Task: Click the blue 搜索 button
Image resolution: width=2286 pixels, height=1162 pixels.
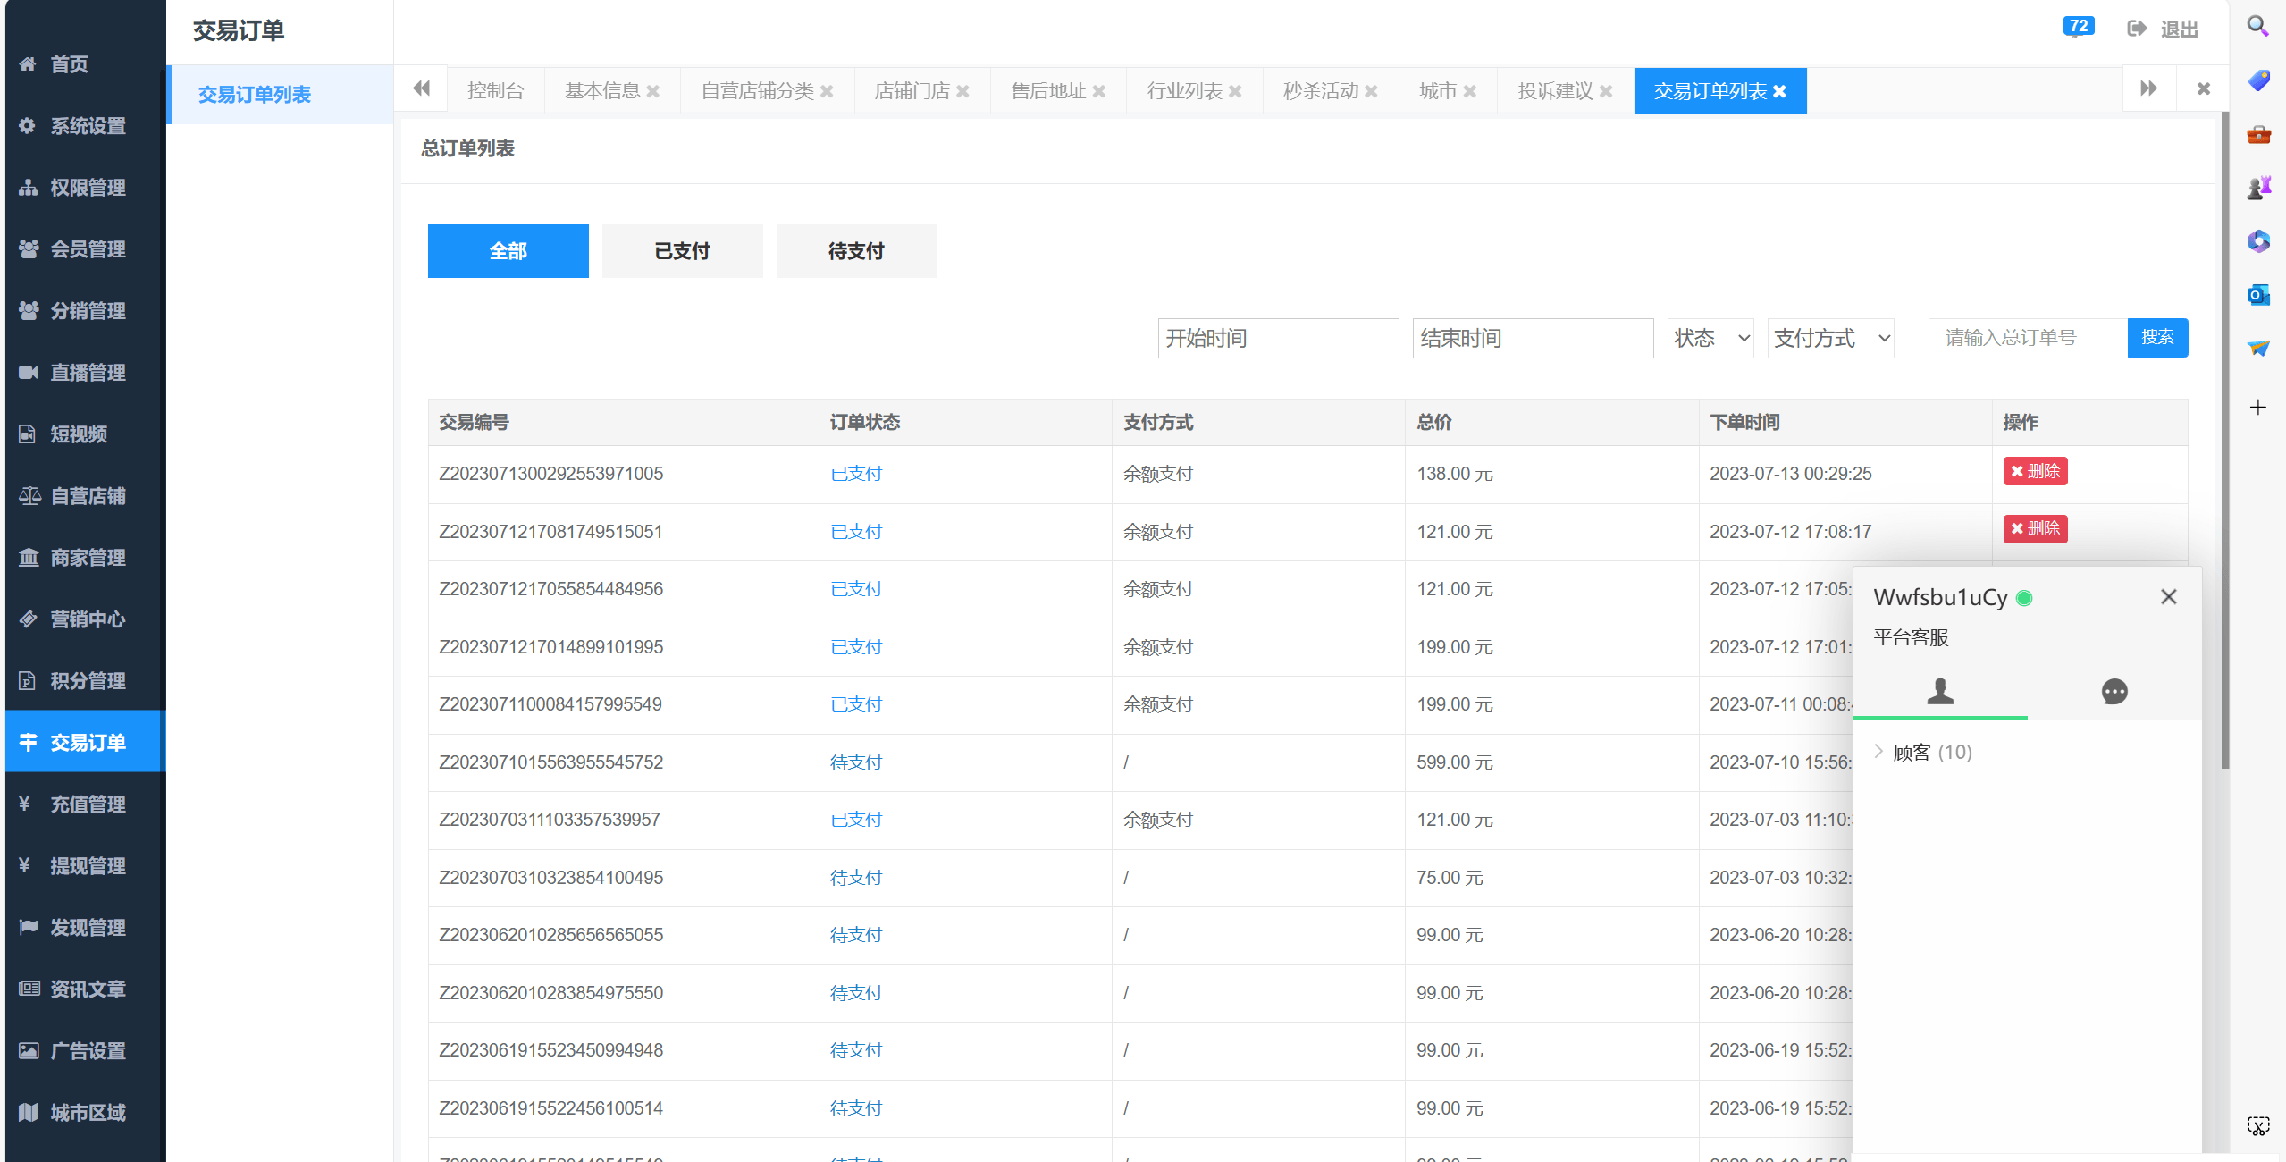Action: tap(2156, 338)
